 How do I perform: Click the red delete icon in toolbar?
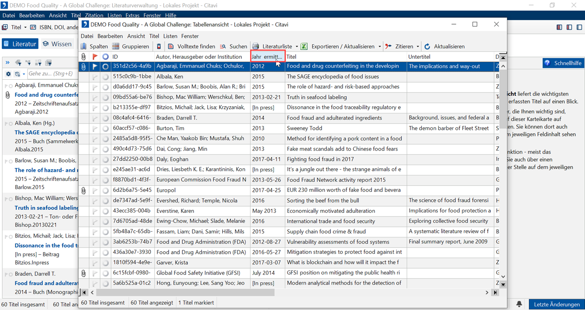click(159, 46)
